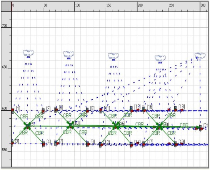The image size is (210, 170).
Task: Select node [4] device icon
Action: point(43,144)
